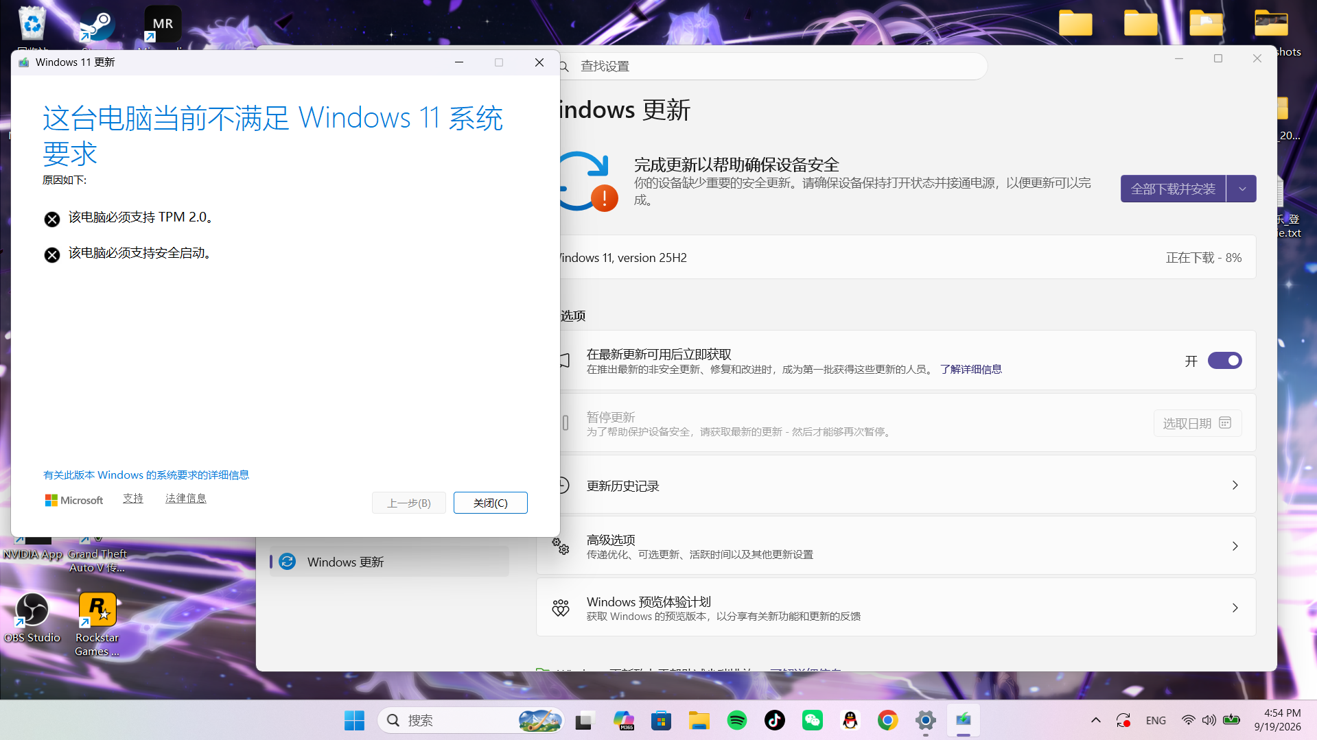Open dropdown arrow next to 全部下载并安装

pos(1242,189)
